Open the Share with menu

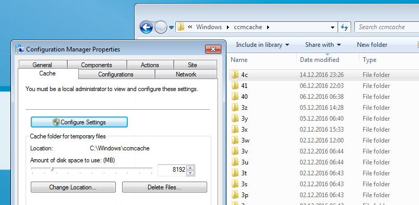(x=323, y=45)
